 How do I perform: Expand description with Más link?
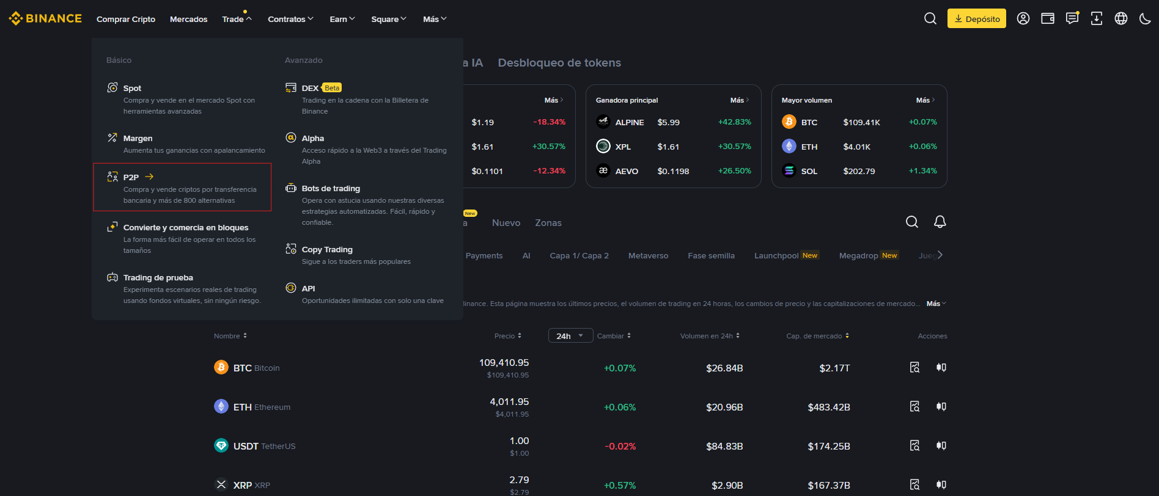(x=936, y=304)
